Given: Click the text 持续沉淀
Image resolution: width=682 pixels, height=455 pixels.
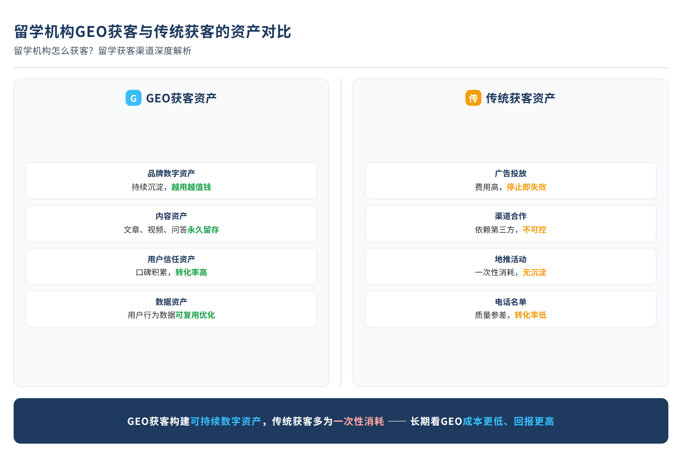Looking at the screenshot, I should tap(147, 187).
